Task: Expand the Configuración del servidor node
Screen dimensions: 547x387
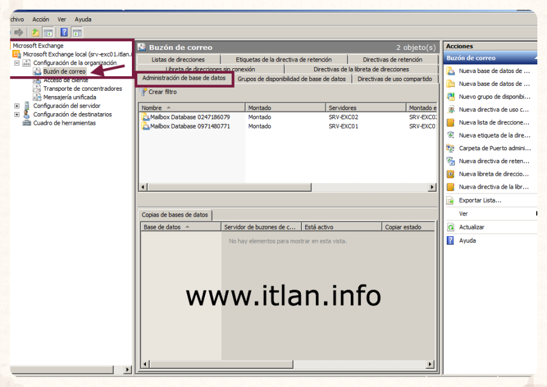Action: click(x=17, y=106)
